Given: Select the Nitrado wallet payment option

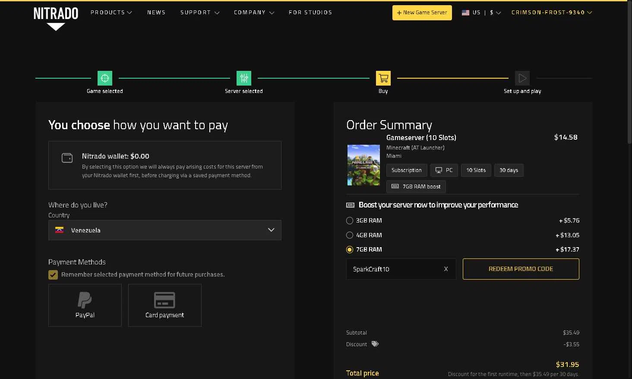Looking at the screenshot, I should pos(165,165).
